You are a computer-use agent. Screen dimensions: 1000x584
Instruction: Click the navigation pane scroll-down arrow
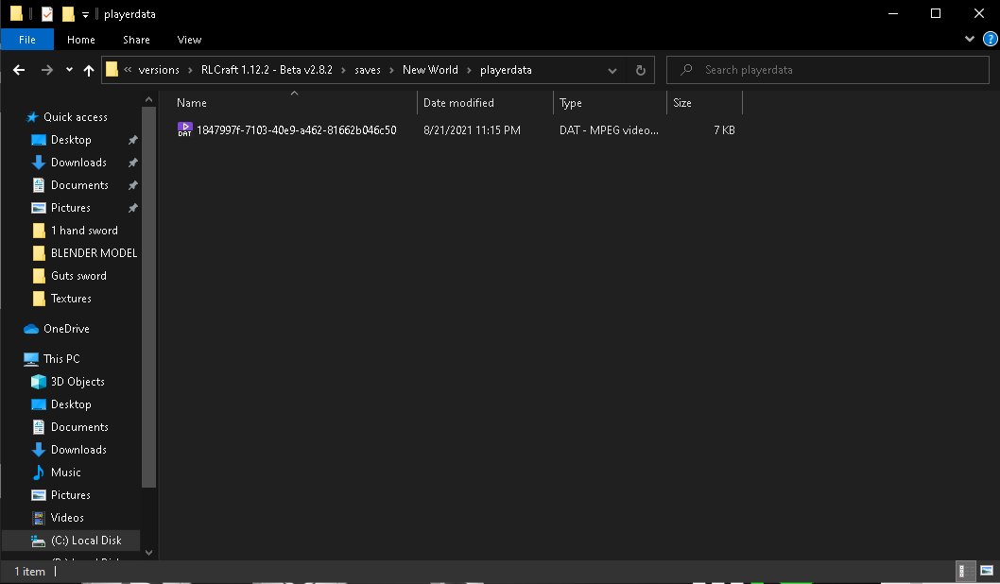(148, 552)
